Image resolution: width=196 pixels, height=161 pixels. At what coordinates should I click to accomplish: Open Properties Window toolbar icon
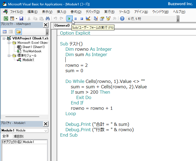(x=102, y=19)
